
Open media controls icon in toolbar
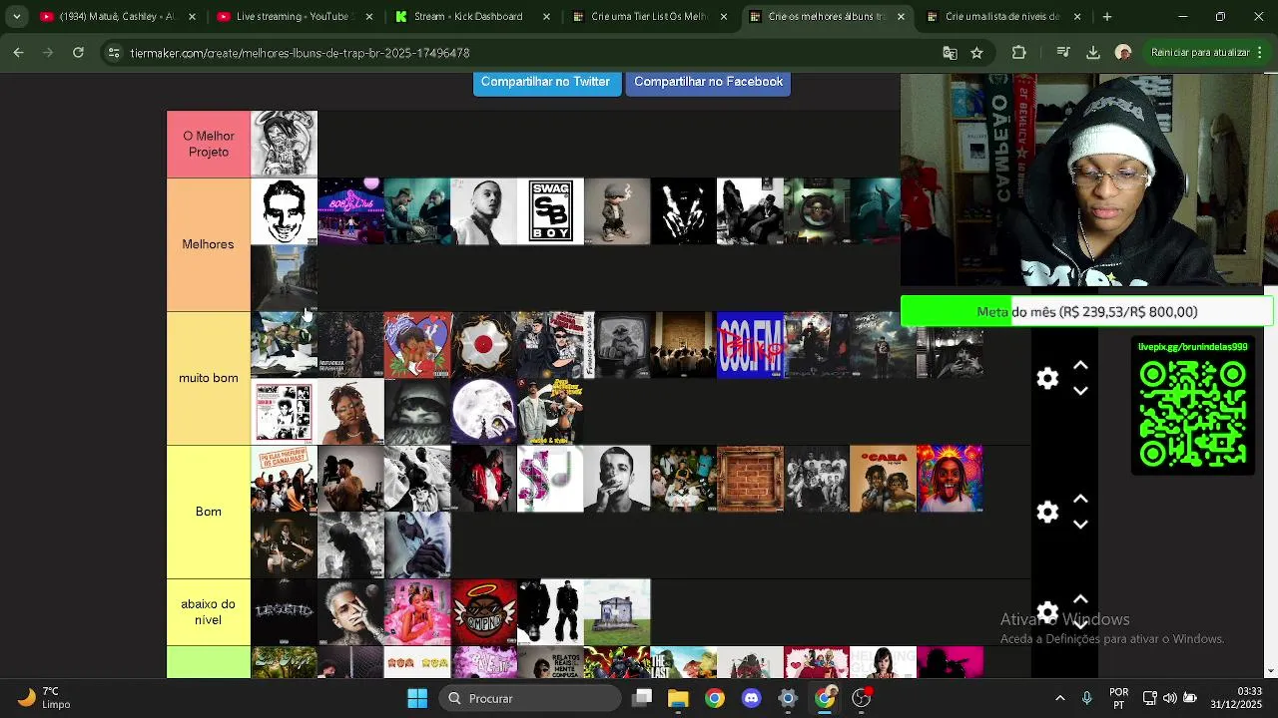pos(1063,53)
